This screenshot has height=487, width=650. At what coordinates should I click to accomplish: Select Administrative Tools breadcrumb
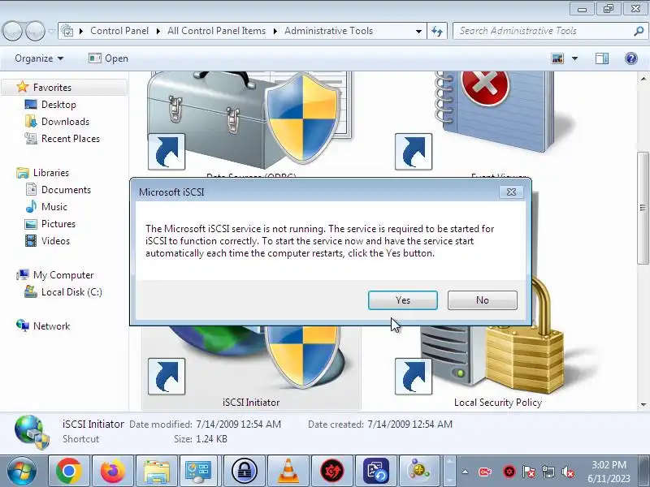pos(328,31)
